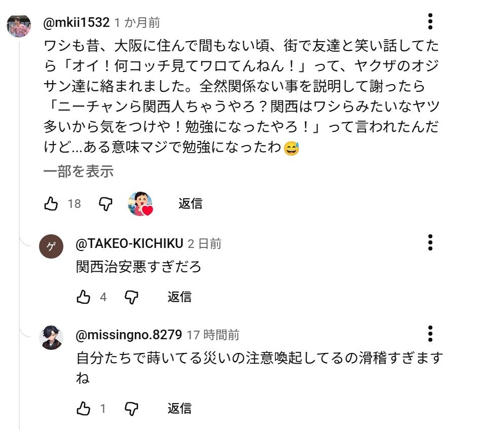The height and width of the screenshot is (430, 477).
Task: Open options menu for @missingno.8279 reply
Action: (x=430, y=334)
